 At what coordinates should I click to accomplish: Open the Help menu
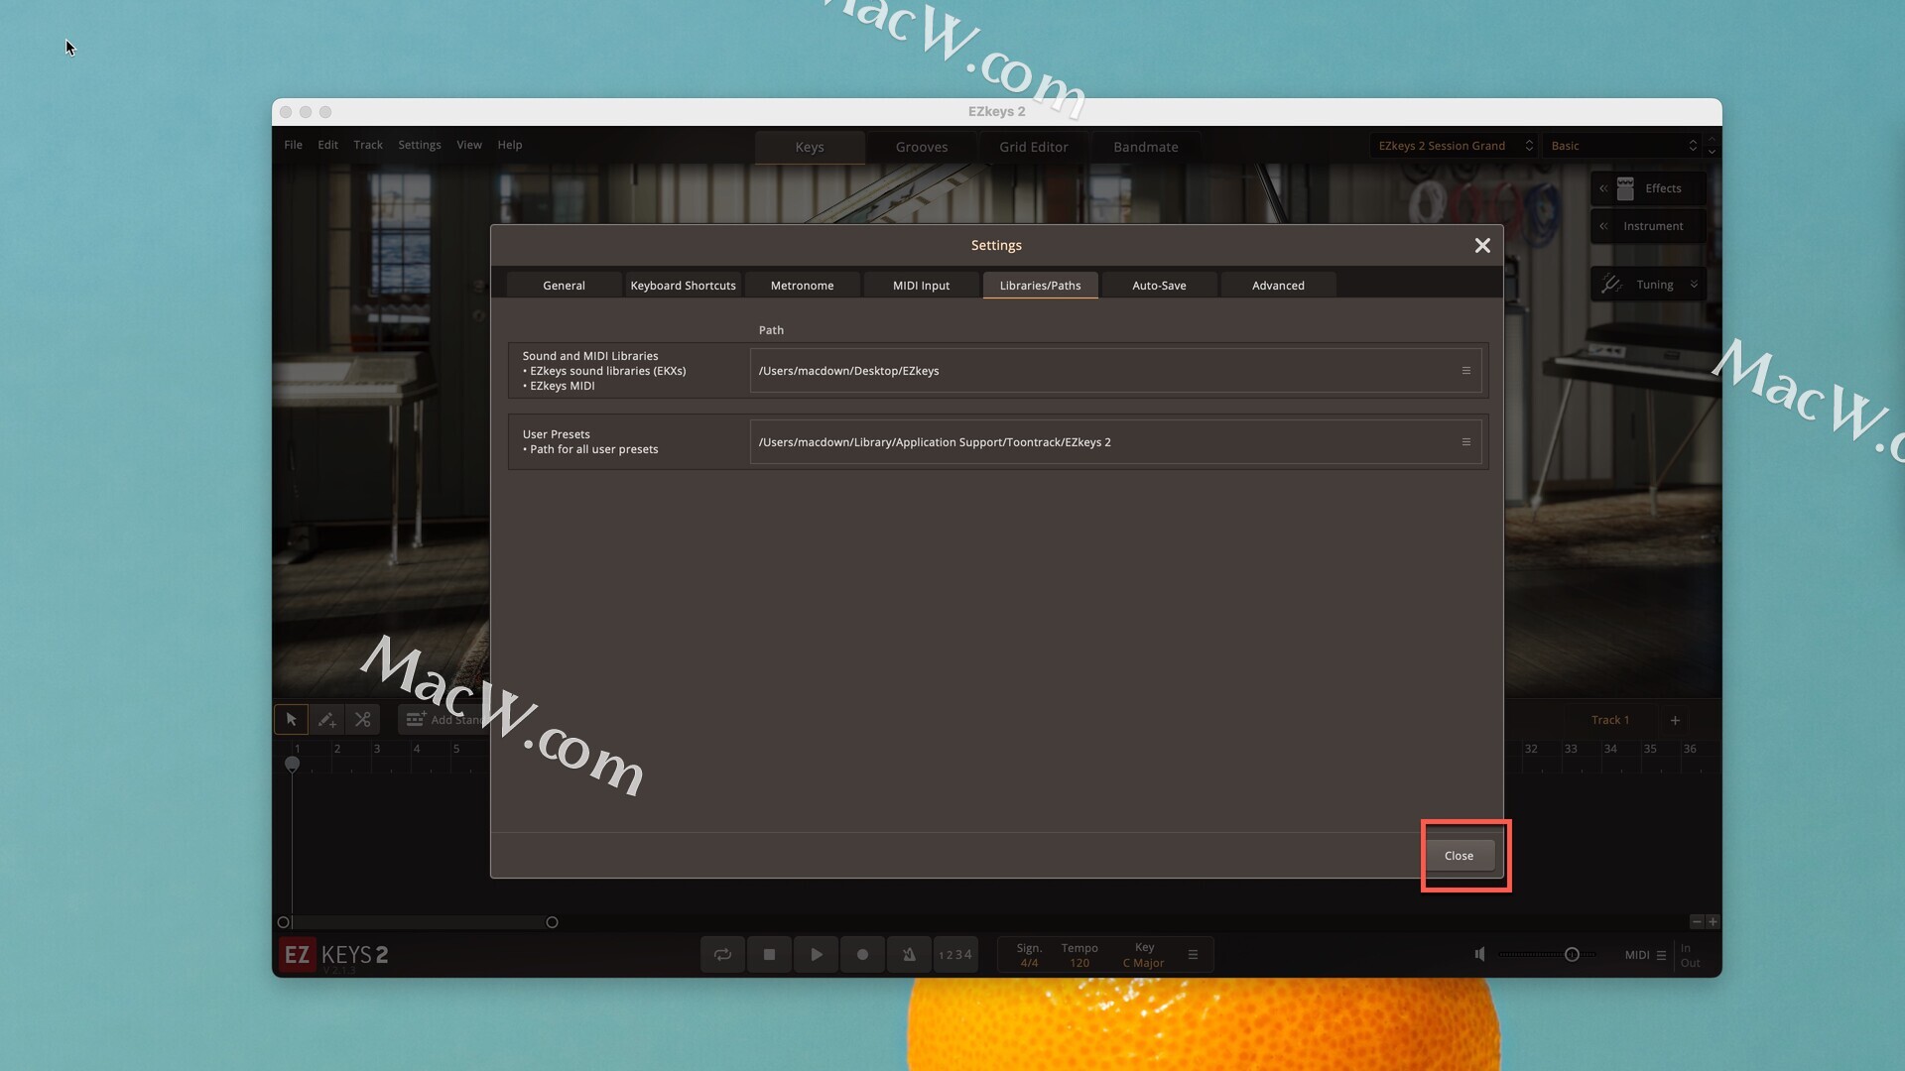click(x=509, y=145)
